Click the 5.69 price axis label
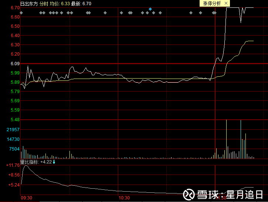The height and width of the screenshot is (202, 268). pyautogui.click(x=15, y=100)
